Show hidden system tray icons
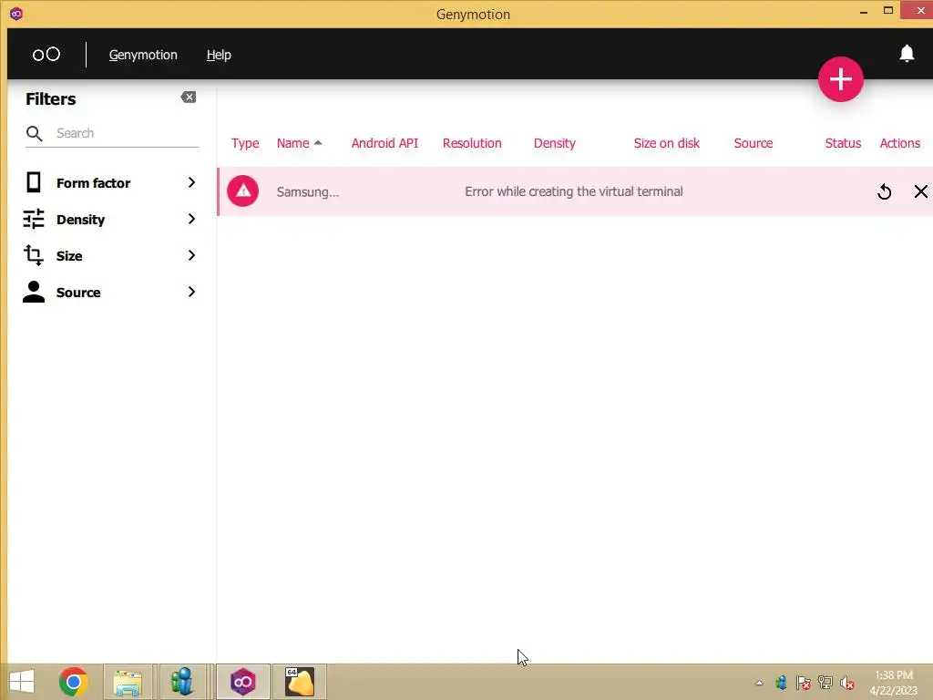933x700 pixels. click(x=759, y=683)
